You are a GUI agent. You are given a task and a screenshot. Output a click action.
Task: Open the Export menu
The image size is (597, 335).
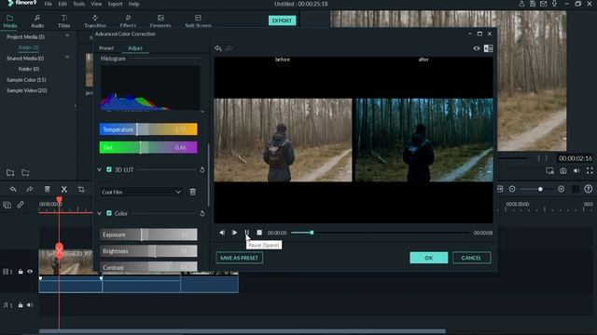(115, 4)
